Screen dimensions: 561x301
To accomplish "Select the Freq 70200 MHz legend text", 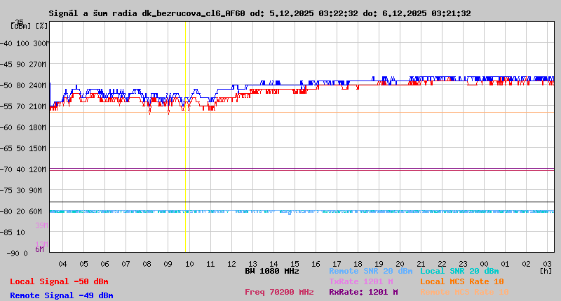I will [278, 292].
